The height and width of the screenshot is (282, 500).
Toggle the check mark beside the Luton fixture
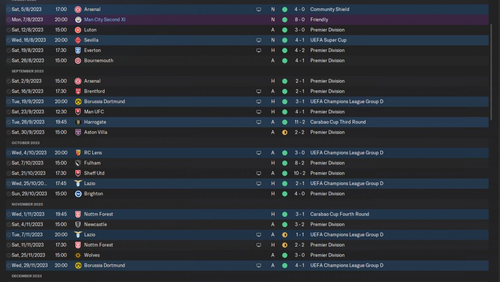coord(9,30)
